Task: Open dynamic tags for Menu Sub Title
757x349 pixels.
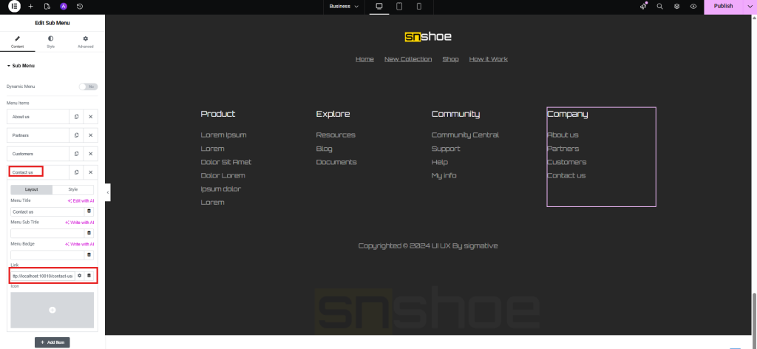Action: (x=89, y=233)
